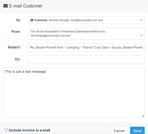Click the To: field label
Image resolution: width=148 pixels, height=134 pixels.
tap(18, 20)
